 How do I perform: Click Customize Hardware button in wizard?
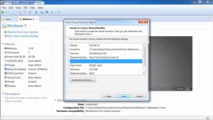[83, 80]
